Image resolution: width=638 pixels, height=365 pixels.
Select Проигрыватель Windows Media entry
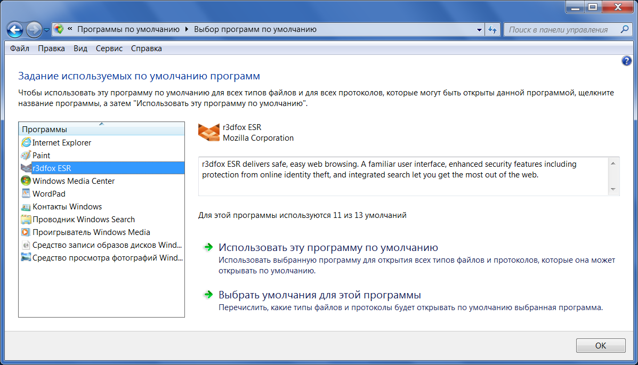click(x=102, y=232)
